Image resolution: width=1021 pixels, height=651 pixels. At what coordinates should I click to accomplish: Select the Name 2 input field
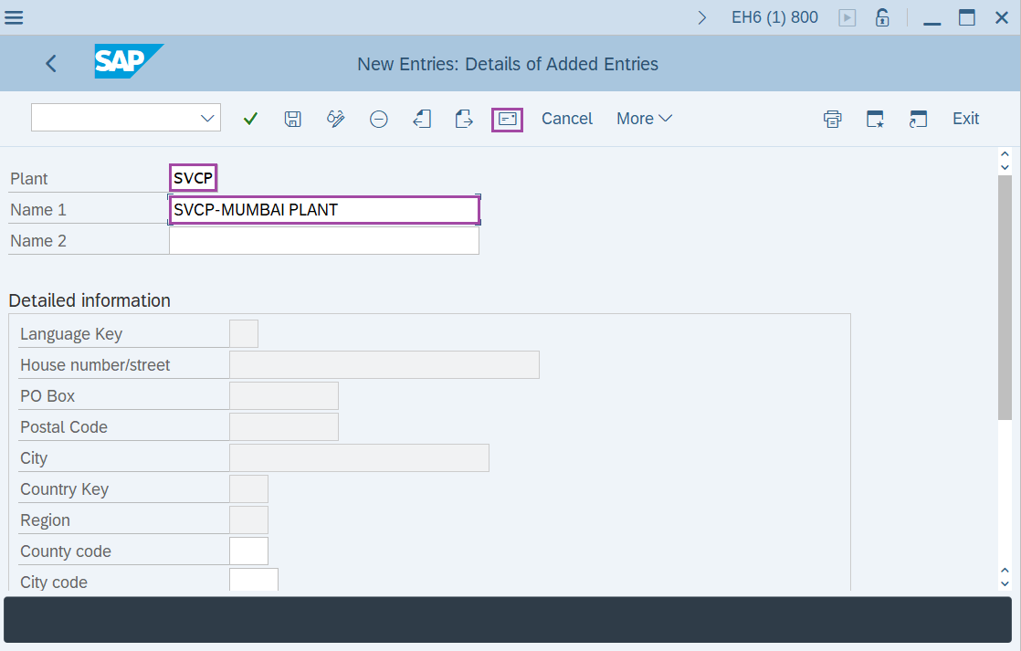324,240
